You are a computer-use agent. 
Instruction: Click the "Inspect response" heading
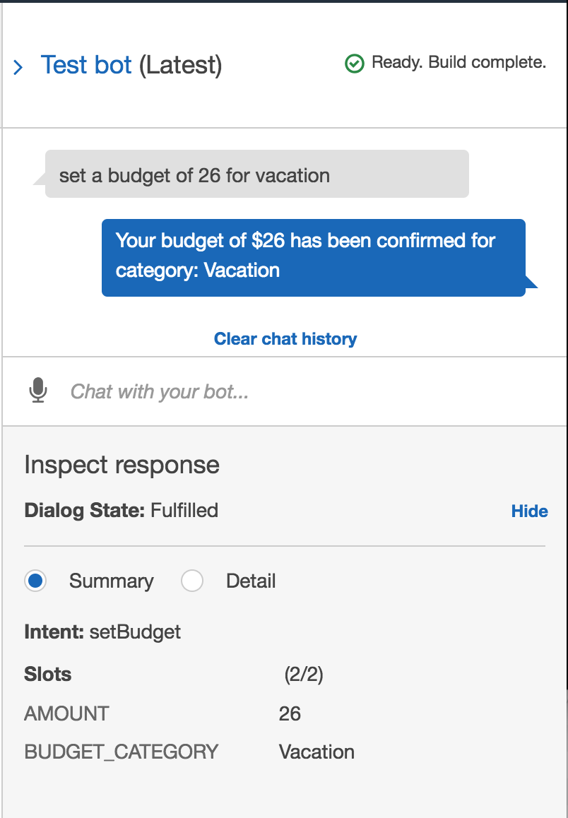pyautogui.click(x=122, y=465)
